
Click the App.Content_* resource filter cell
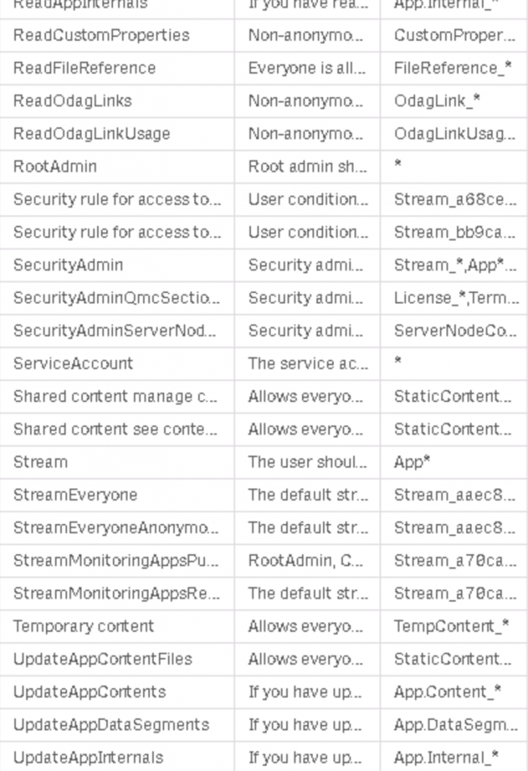click(447, 692)
